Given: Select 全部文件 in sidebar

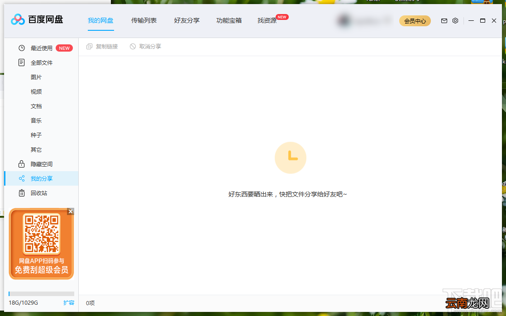Looking at the screenshot, I should tap(41, 62).
